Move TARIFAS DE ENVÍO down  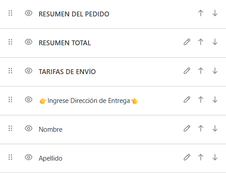(215, 71)
